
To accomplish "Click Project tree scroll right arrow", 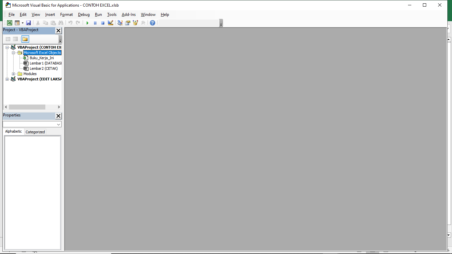I will (x=59, y=107).
